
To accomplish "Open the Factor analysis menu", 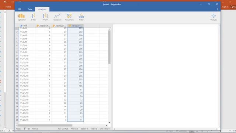I will [81, 17].
